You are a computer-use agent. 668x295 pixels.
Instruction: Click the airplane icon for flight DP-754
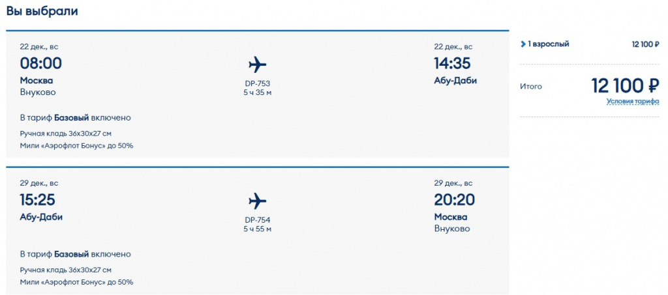(x=258, y=201)
